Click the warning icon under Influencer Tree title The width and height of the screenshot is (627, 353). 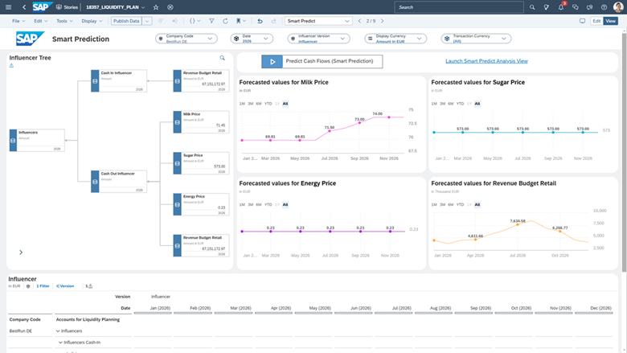tap(11, 65)
